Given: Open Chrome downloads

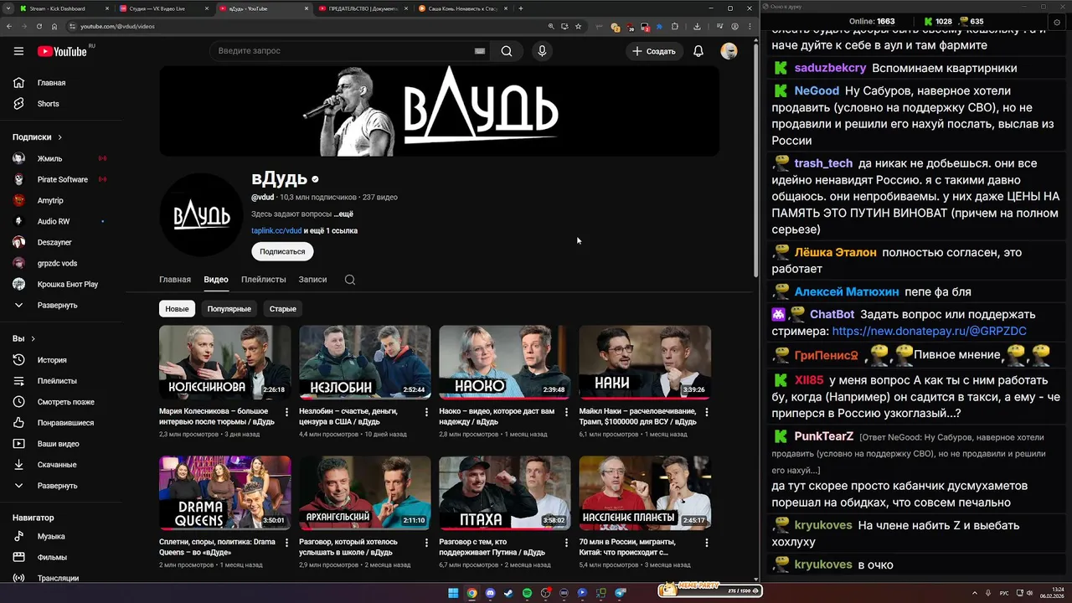Looking at the screenshot, I should pos(697,26).
